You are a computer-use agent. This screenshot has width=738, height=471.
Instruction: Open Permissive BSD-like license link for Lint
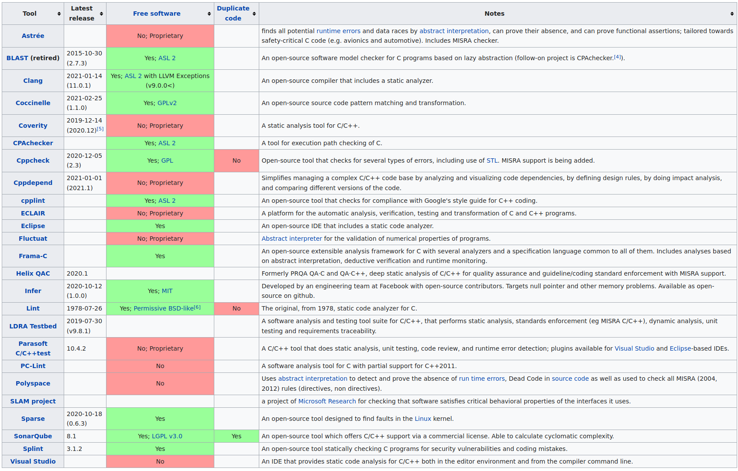164,308
